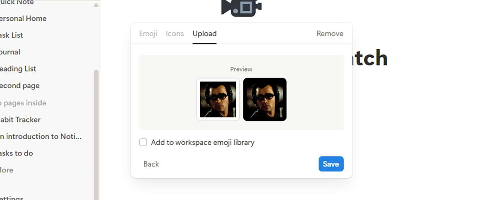483x200 pixels.
Task: Click the sidebar scroll up arrow
Action: click(96, 5)
